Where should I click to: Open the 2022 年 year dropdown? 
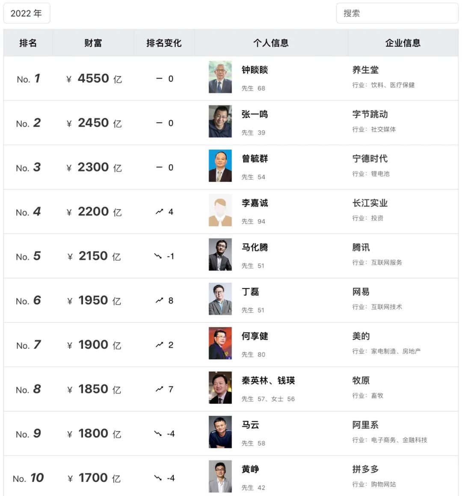(27, 13)
